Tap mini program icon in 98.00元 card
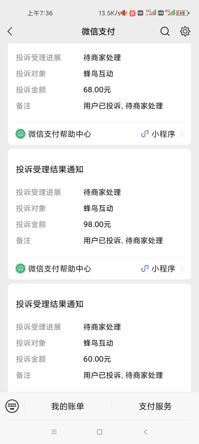 point(145,269)
